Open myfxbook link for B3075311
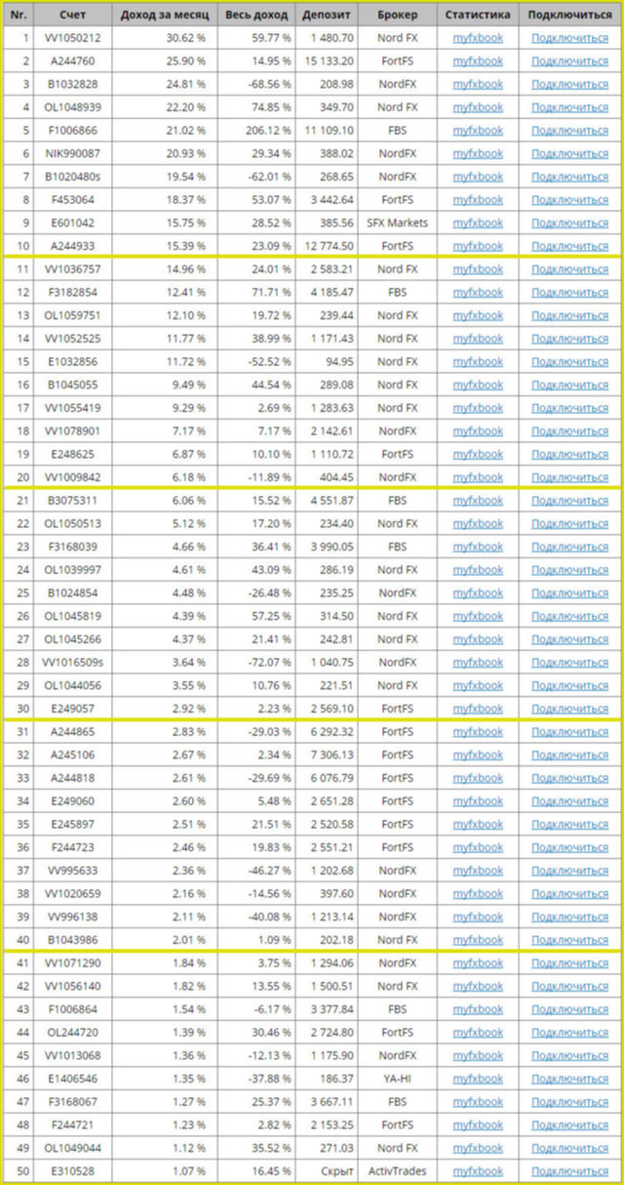 pyautogui.click(x=478, y=501)
